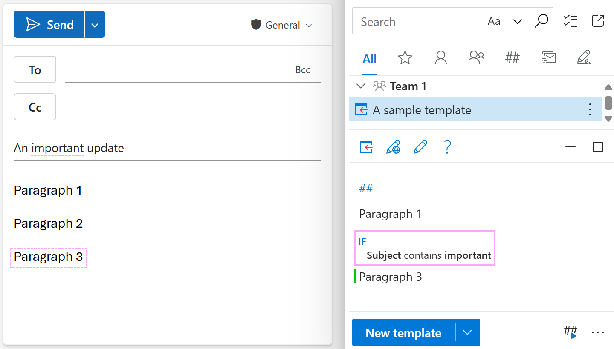Click the To recipients button
Viewport: 614px width, 349px height.
pyautogui.click(x=35, y=70)
